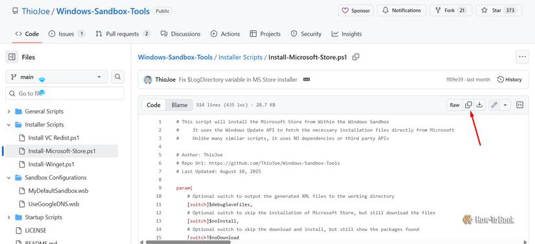Click the '# Author: ThioJoe' code line

point(199,154)
